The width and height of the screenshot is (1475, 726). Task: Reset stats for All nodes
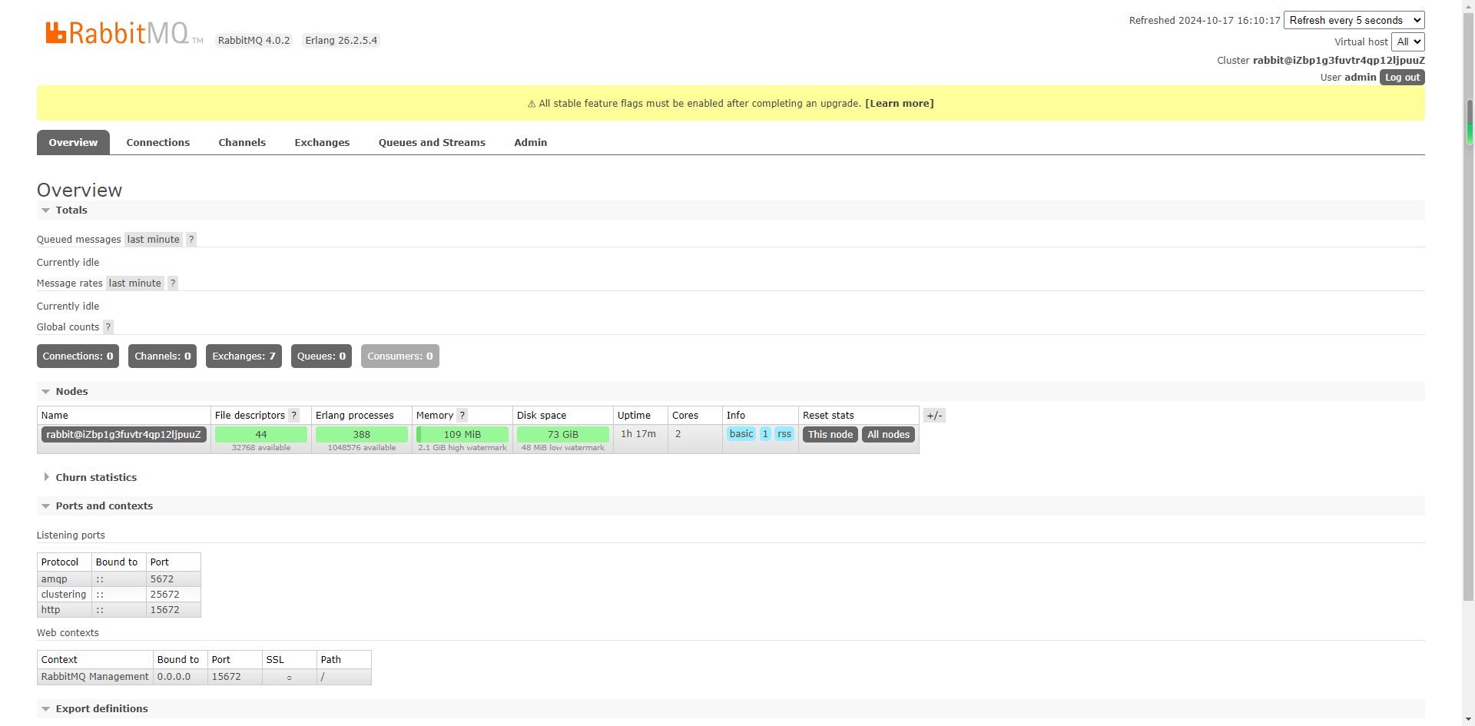(x=888, y=435)
